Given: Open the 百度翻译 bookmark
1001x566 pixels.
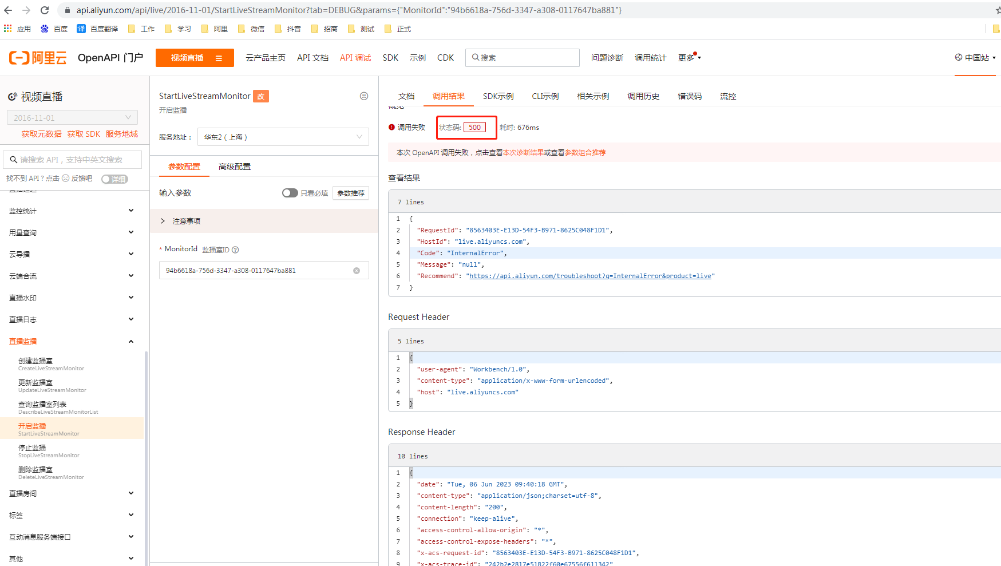Looking at the screenshot, I should (97, 29).
